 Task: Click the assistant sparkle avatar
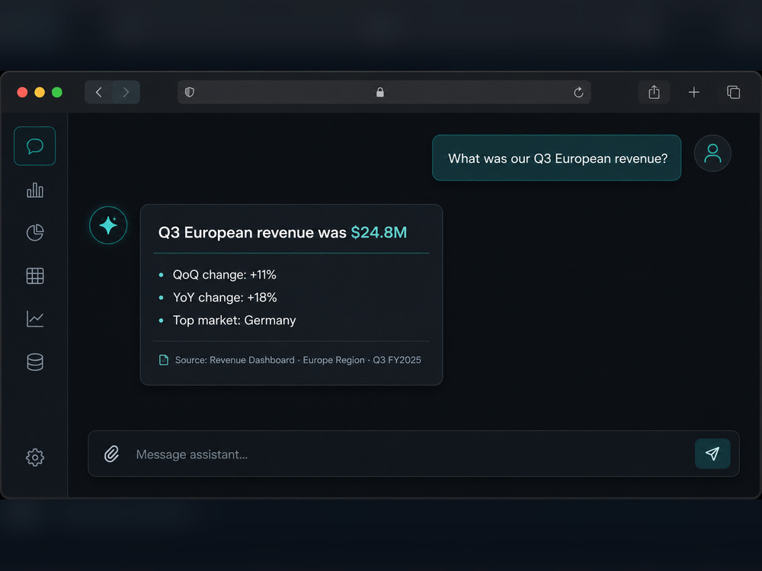pyautogui.click(x=108, y=225)
